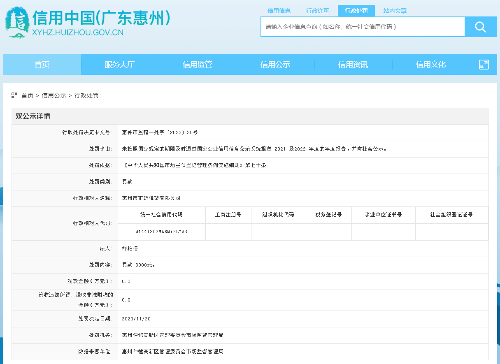
Task: Open the 信用资讯 navigation menu
Action: click(353, 65)
